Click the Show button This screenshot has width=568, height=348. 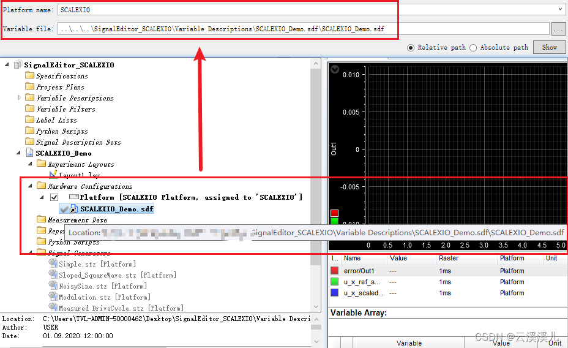tap(549, 47)
